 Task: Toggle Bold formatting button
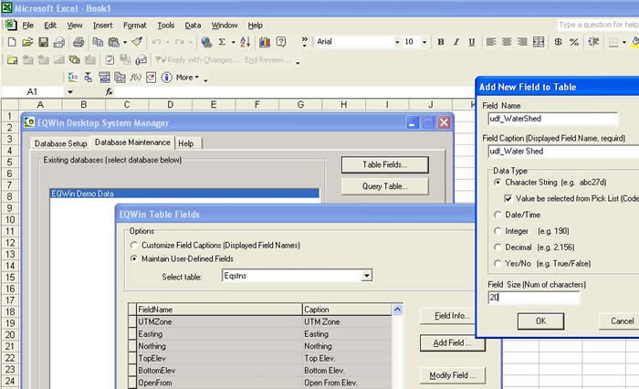tap(441, 42)
